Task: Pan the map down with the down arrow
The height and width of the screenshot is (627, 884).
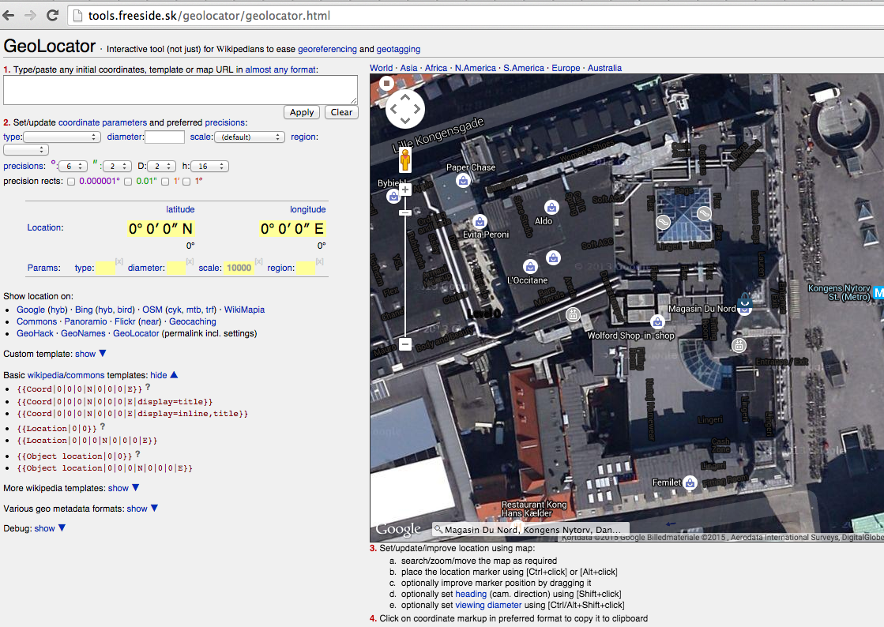Action: [x=404, y=121]
